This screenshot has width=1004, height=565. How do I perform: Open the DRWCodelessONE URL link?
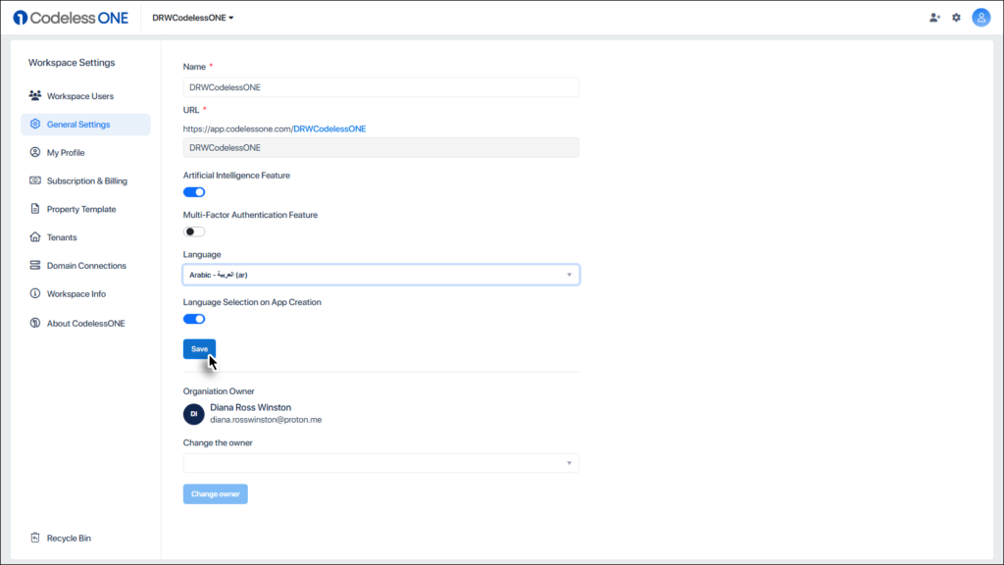[x=329, y=128]
